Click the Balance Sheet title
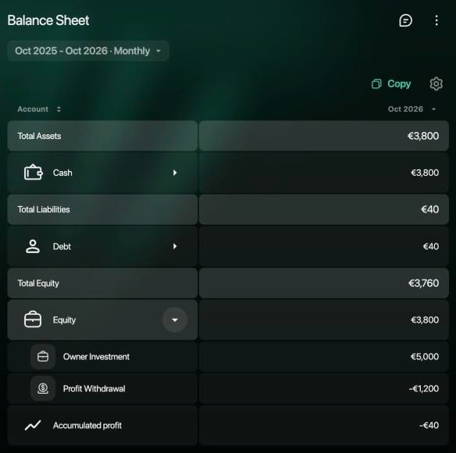Image resolution: width=456 pixels, height=453 pixels. pos(48,20)
